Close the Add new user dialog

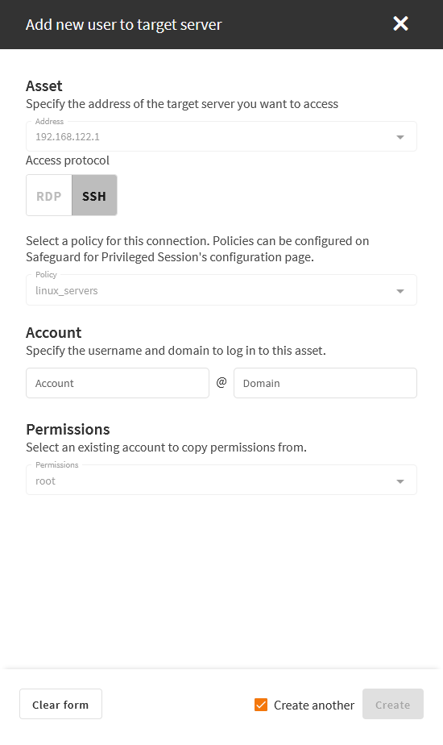401,23
